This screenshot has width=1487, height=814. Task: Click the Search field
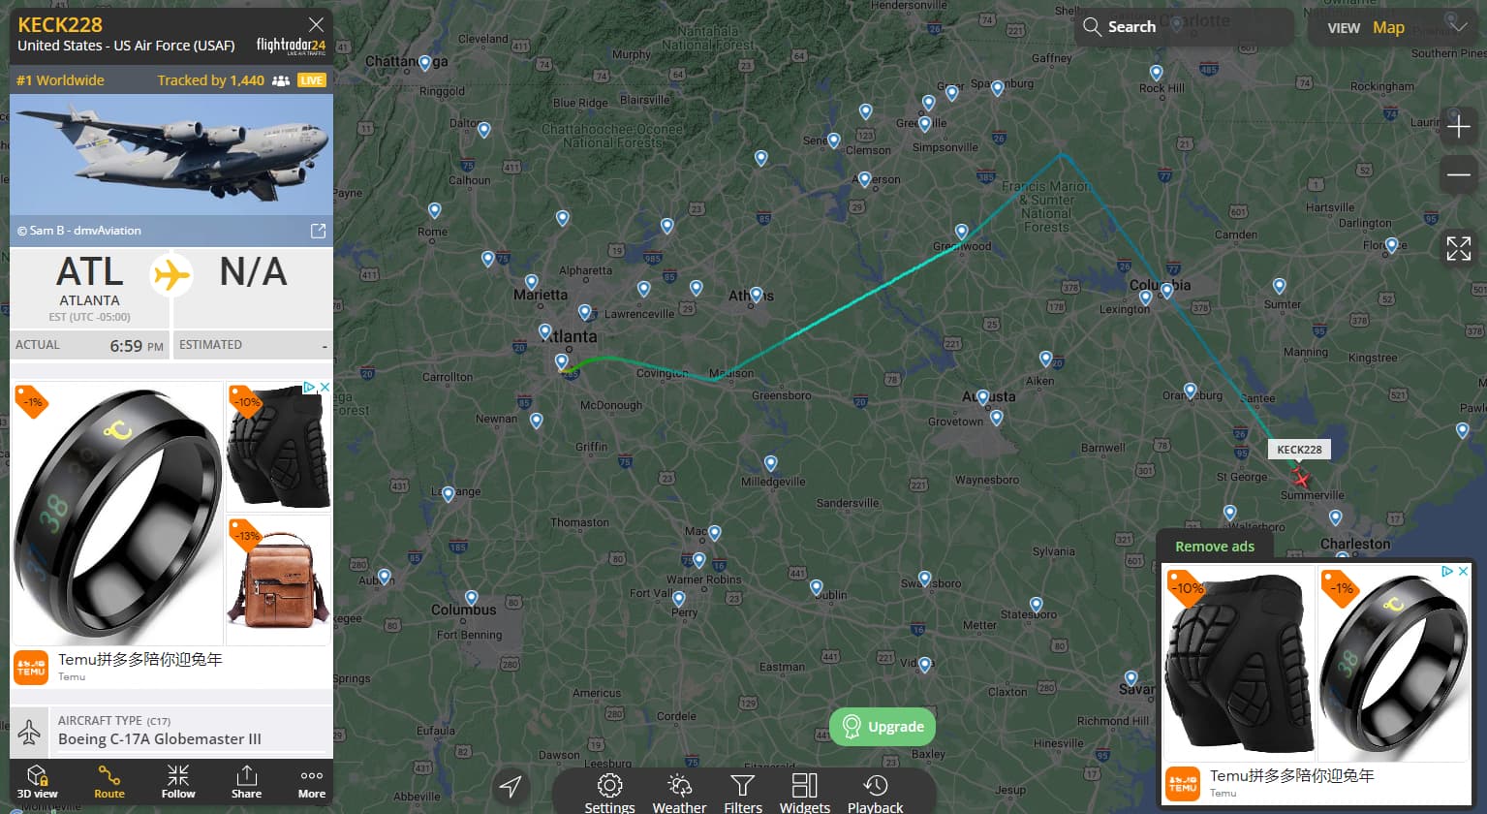[x=1183, y=27]
